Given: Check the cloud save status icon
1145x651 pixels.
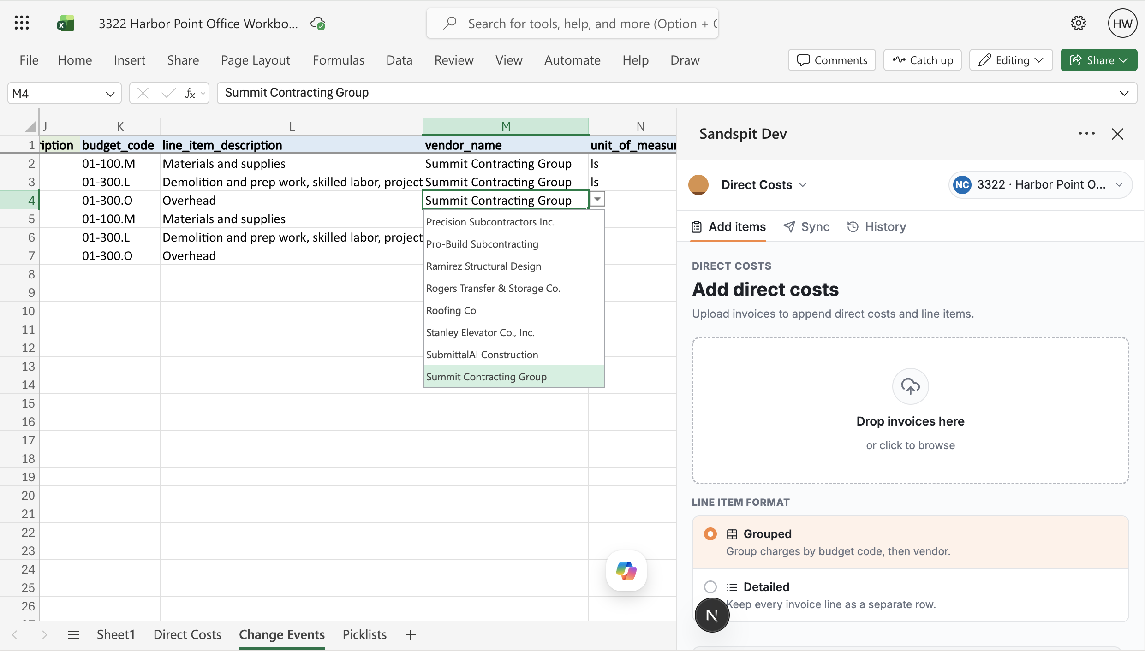Looking at the screenshot, I should point(318,23).
